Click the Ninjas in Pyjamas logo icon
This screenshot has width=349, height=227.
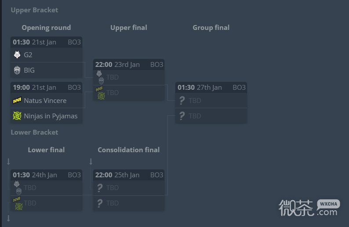click(17, 116)
